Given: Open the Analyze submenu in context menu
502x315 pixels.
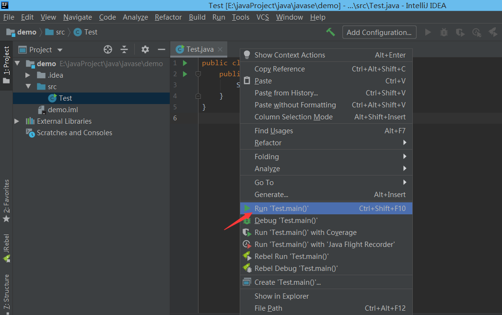Looking at the screenshot, I should click(326, 169).
